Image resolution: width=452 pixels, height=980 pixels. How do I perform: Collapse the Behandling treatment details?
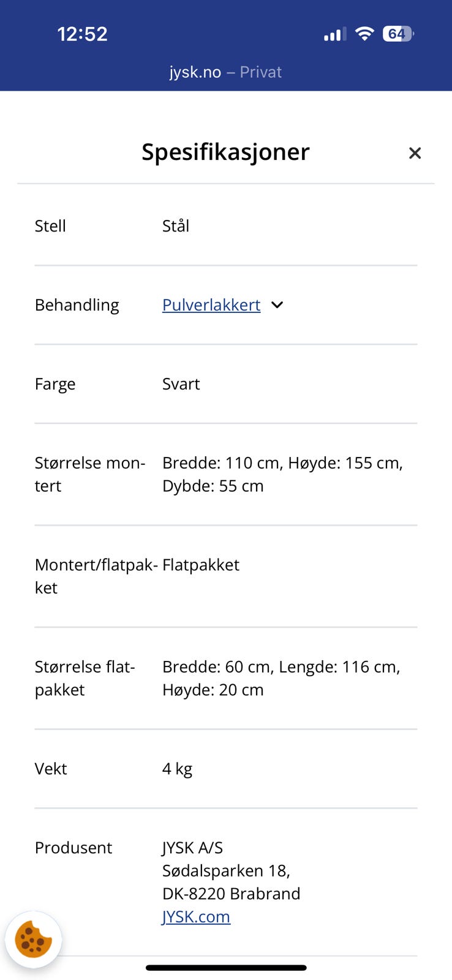click(277, 304)
